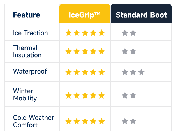Click first gray star in Ice Traction row
The image size is (176, 135).
click(125, 33)
